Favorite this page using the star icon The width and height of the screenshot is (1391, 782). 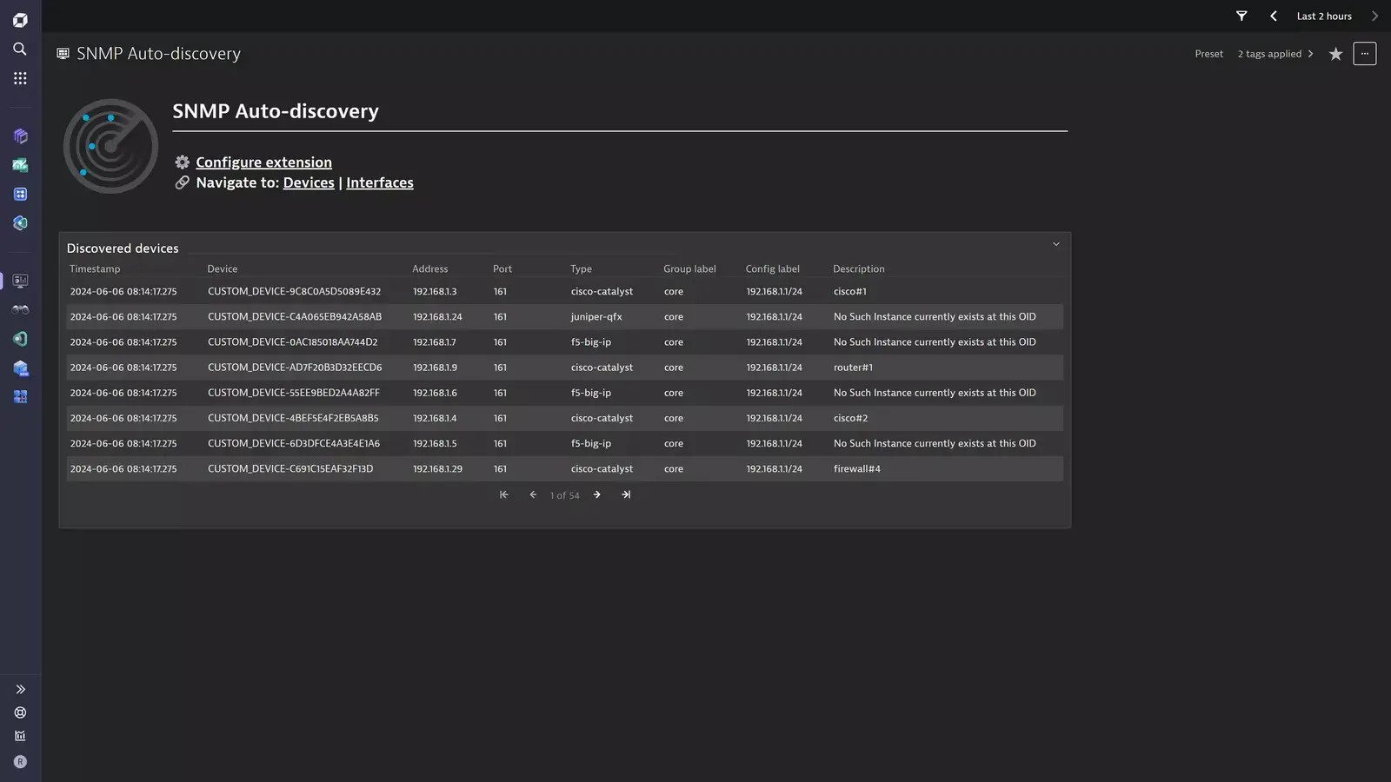coord(1335,53)
